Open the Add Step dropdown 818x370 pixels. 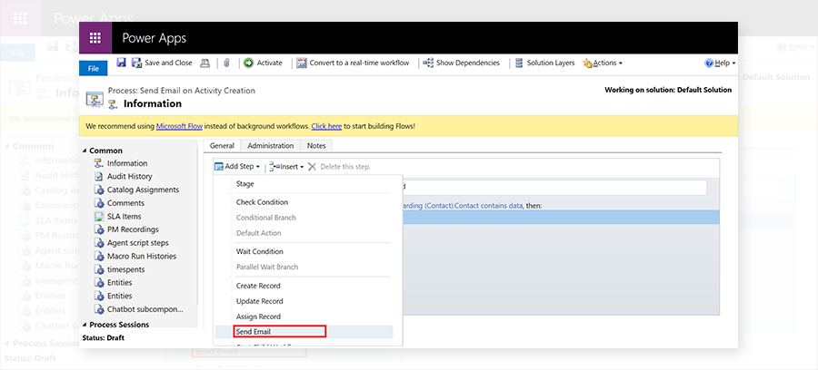(237, 167)
